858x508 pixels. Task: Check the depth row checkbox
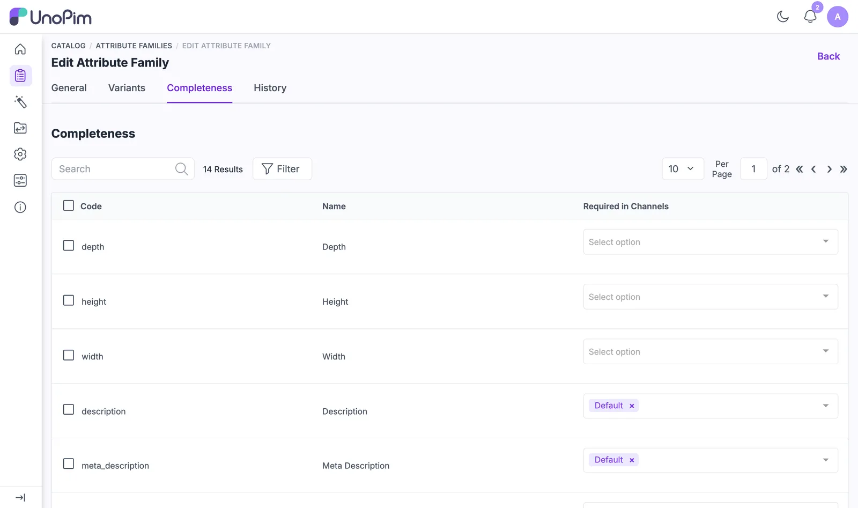(x=69, y=246)
